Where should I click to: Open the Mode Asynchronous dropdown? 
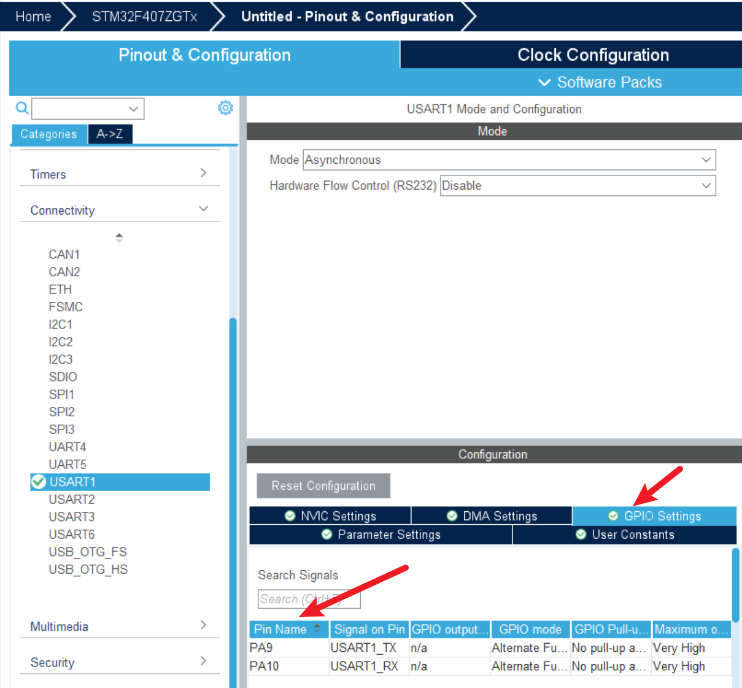(x=706, y=160)
